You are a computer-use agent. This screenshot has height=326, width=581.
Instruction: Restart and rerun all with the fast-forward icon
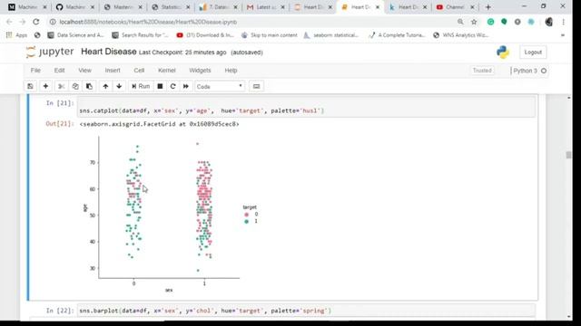coord(185,86)
